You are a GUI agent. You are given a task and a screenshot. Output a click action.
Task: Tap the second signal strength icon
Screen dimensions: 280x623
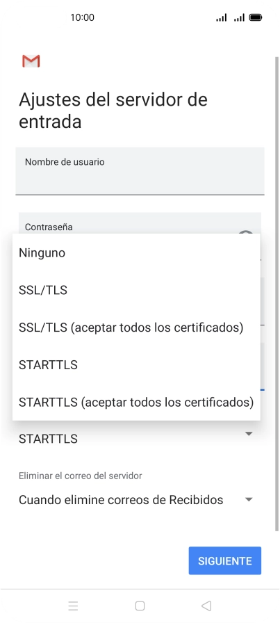tap(239, 17)
